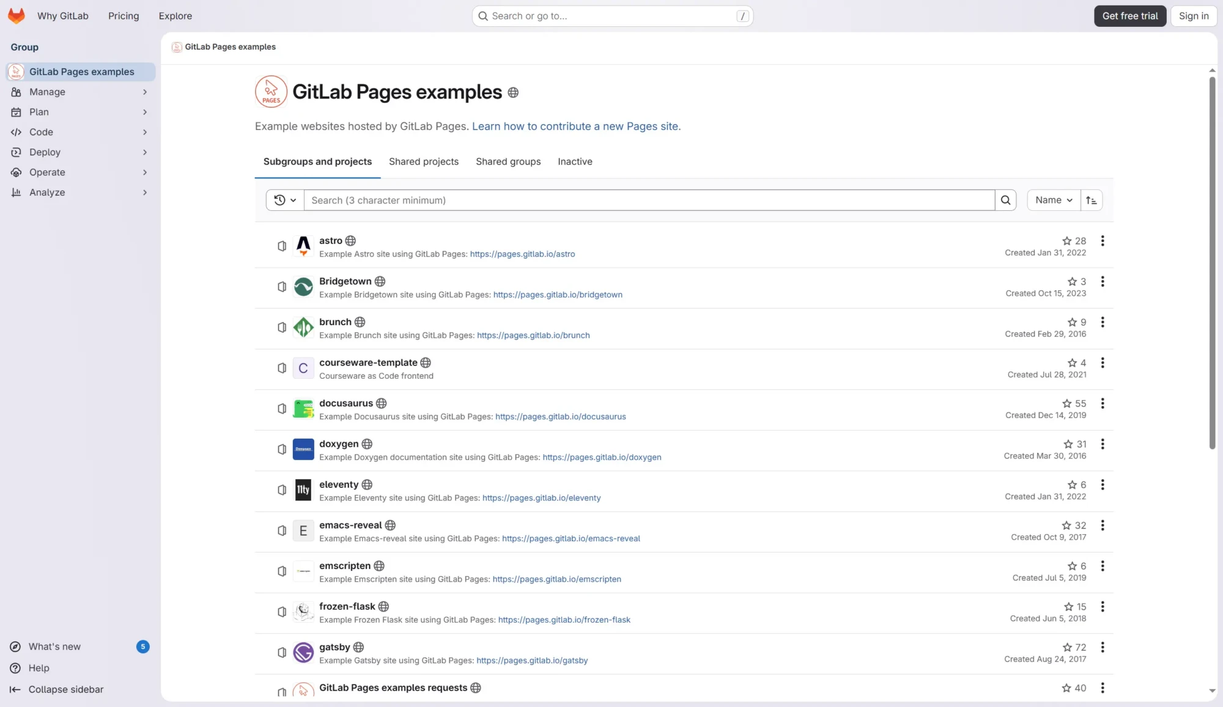Image resolution: width=1223 pixels, height=707 pixels.
Task: Open the recent searches history dropdown
Action: tap(285, 200)
